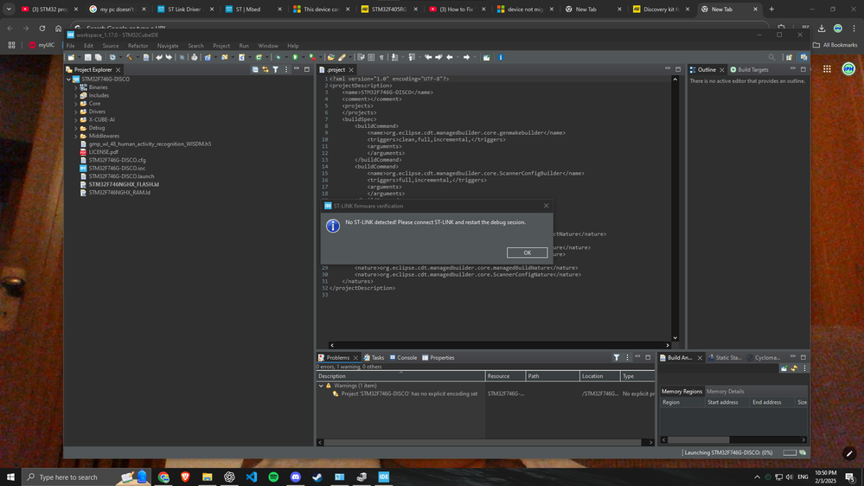
Task: Click the New file toolbar icon
Action: 71,57
